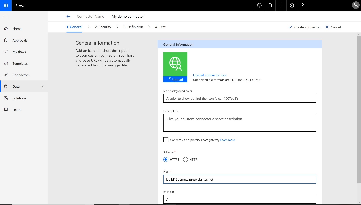The image size is (361, 205).
Task: Click Create connector
Action: click(304, 27)
